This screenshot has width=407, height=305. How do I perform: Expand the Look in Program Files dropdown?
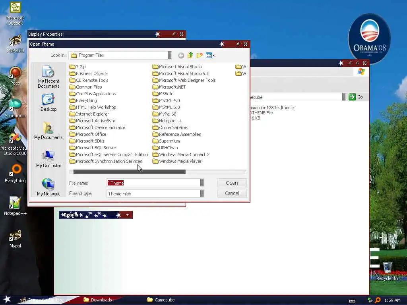(170, 55)
